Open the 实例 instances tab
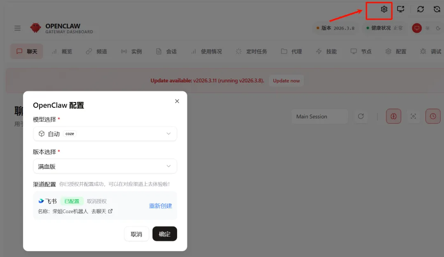 (x=132, y=51)
